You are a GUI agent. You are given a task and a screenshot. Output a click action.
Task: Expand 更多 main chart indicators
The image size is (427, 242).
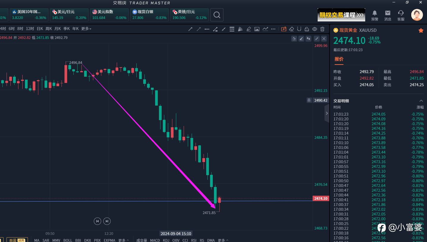[124, 240]
